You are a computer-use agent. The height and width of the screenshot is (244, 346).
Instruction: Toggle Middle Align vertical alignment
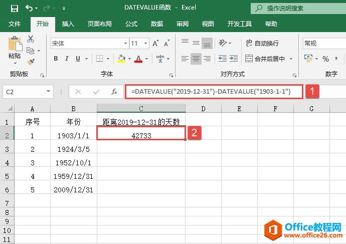click(196, 43)
